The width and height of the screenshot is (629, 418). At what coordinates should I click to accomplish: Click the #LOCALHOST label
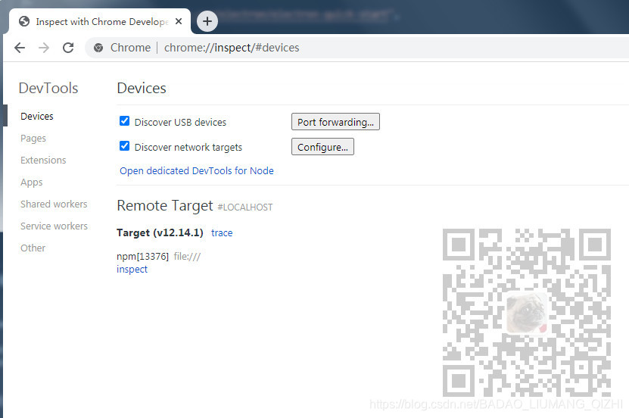click(245, 207)
